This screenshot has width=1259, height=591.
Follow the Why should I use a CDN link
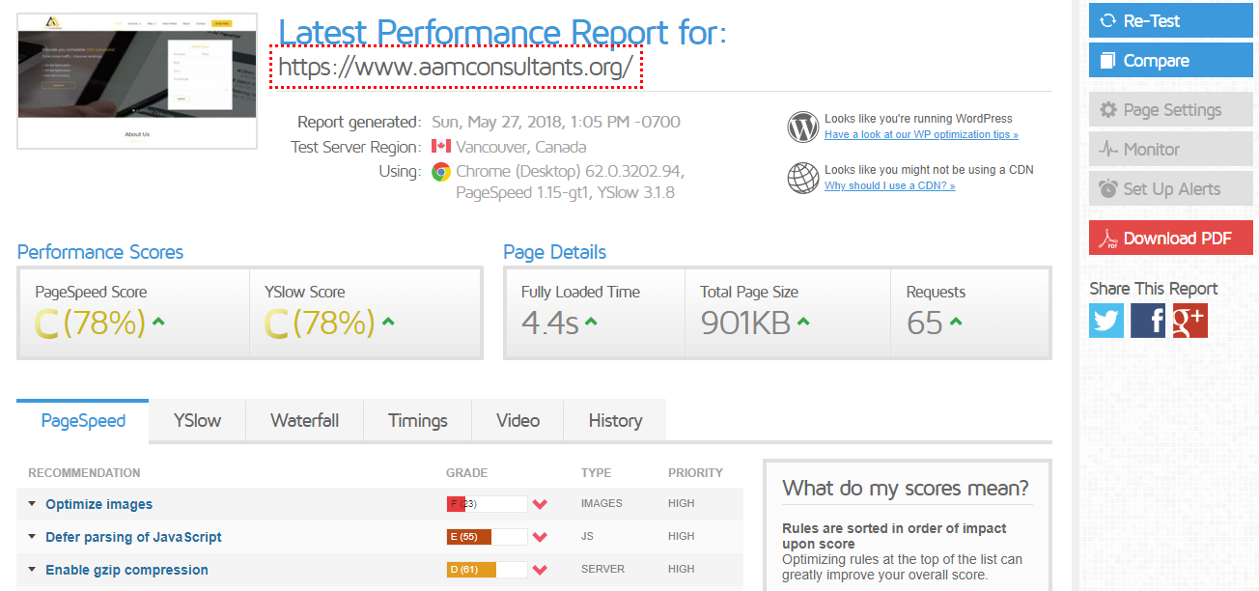889,185
